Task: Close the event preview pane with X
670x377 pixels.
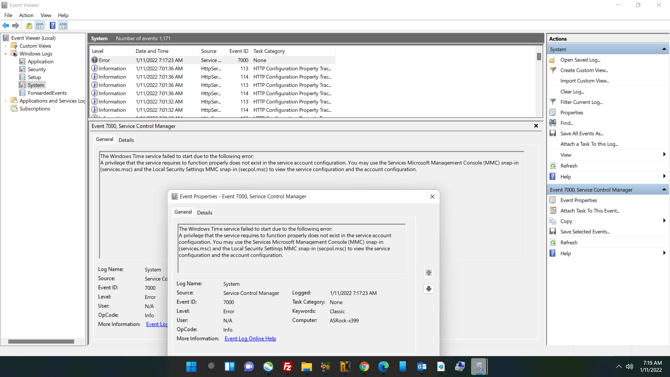Action: [536, 126]
